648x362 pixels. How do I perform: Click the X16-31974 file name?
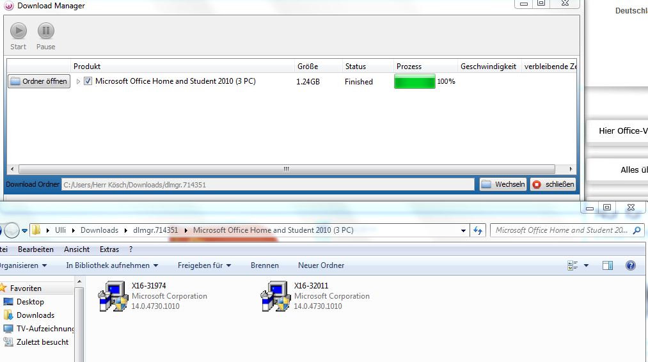[149, 285]
